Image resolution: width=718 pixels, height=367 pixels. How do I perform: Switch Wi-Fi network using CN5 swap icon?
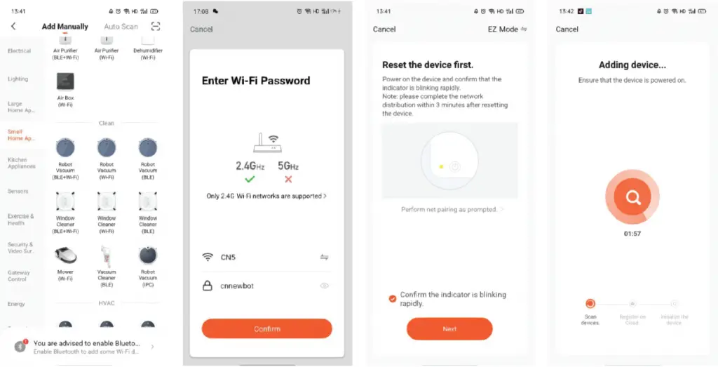(324, 257)
